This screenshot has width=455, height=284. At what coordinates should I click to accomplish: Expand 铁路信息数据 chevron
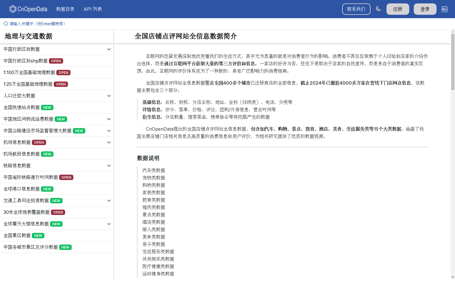pyautogui.click(x=109, y=166)
